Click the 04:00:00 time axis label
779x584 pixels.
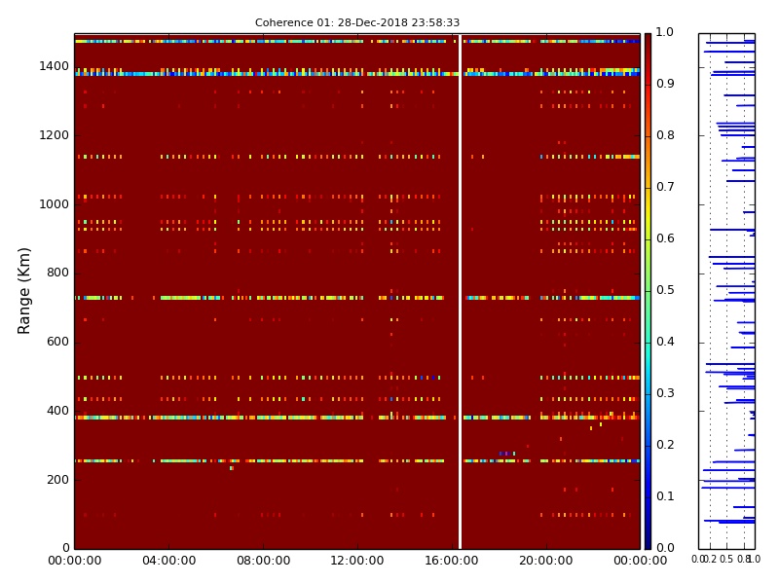coord(168,561)
